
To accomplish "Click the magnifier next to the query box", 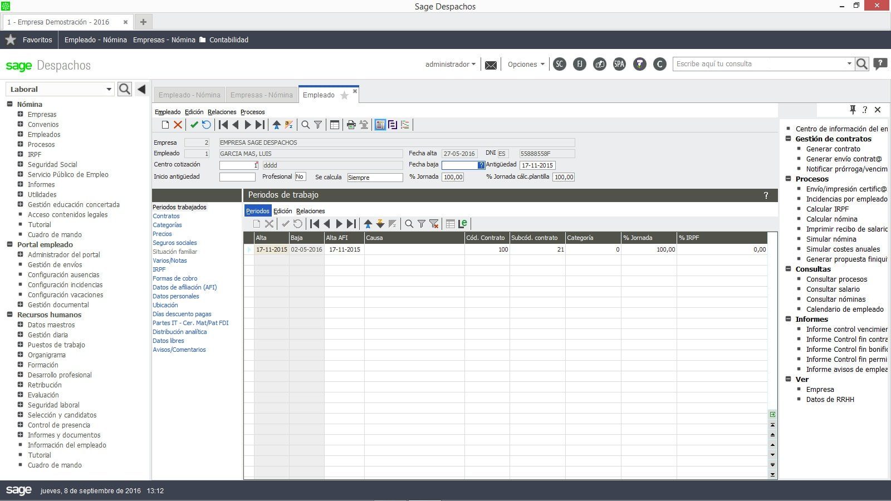I will (862, 64).
